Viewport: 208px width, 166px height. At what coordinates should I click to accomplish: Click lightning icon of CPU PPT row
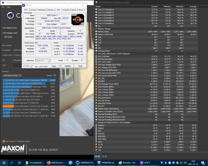click(96, 106)
